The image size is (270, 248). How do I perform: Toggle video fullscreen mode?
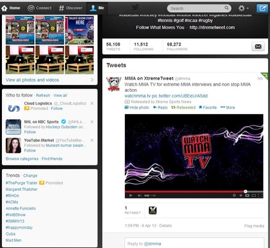pos(260,196)
